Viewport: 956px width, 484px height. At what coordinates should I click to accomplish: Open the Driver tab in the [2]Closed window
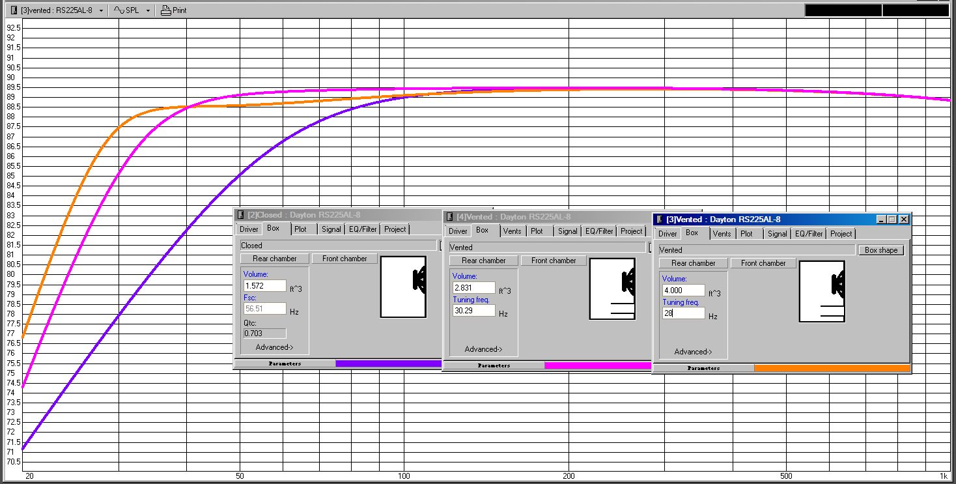[249, 229]
